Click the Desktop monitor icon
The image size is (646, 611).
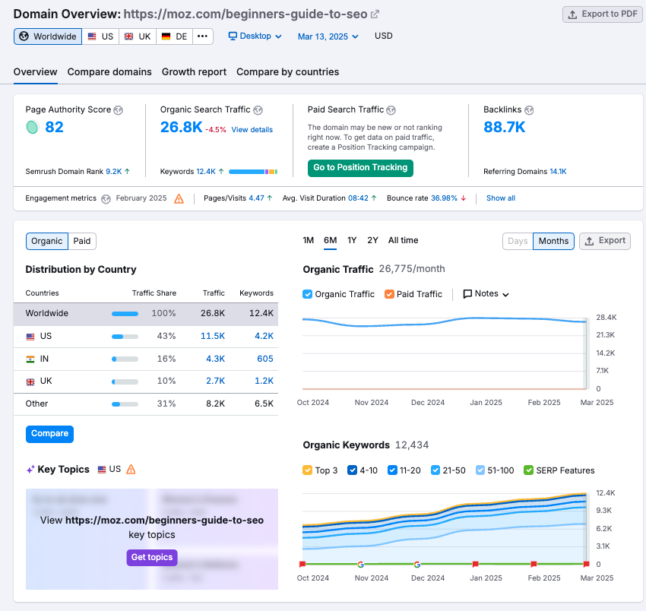233,36
